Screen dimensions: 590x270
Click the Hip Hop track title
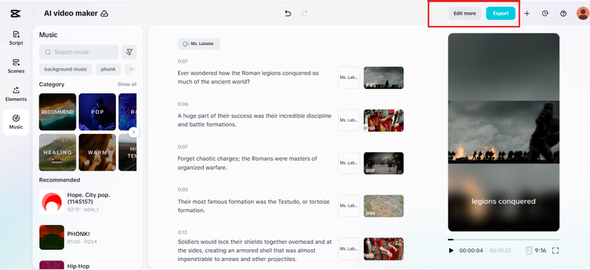[78, 266]
